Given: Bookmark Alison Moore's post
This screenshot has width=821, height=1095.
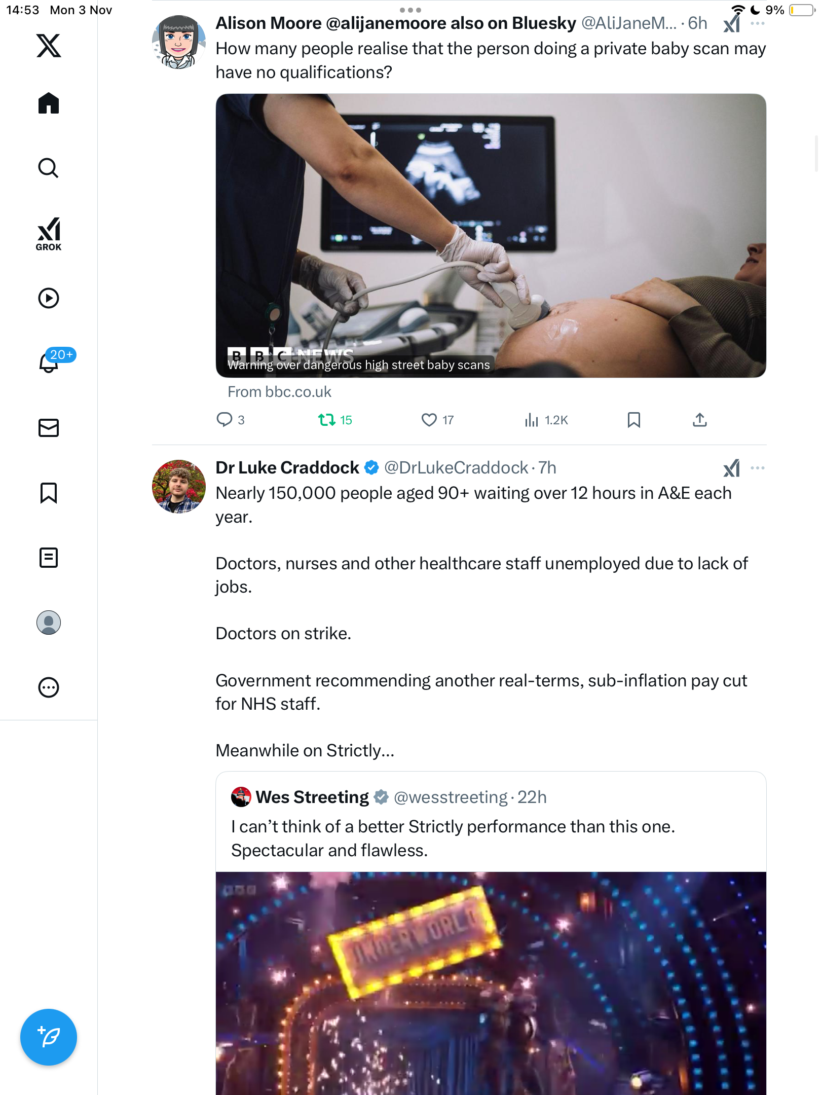Looking at the screenshot, I should pyautogui.click(x=633, y=420).
